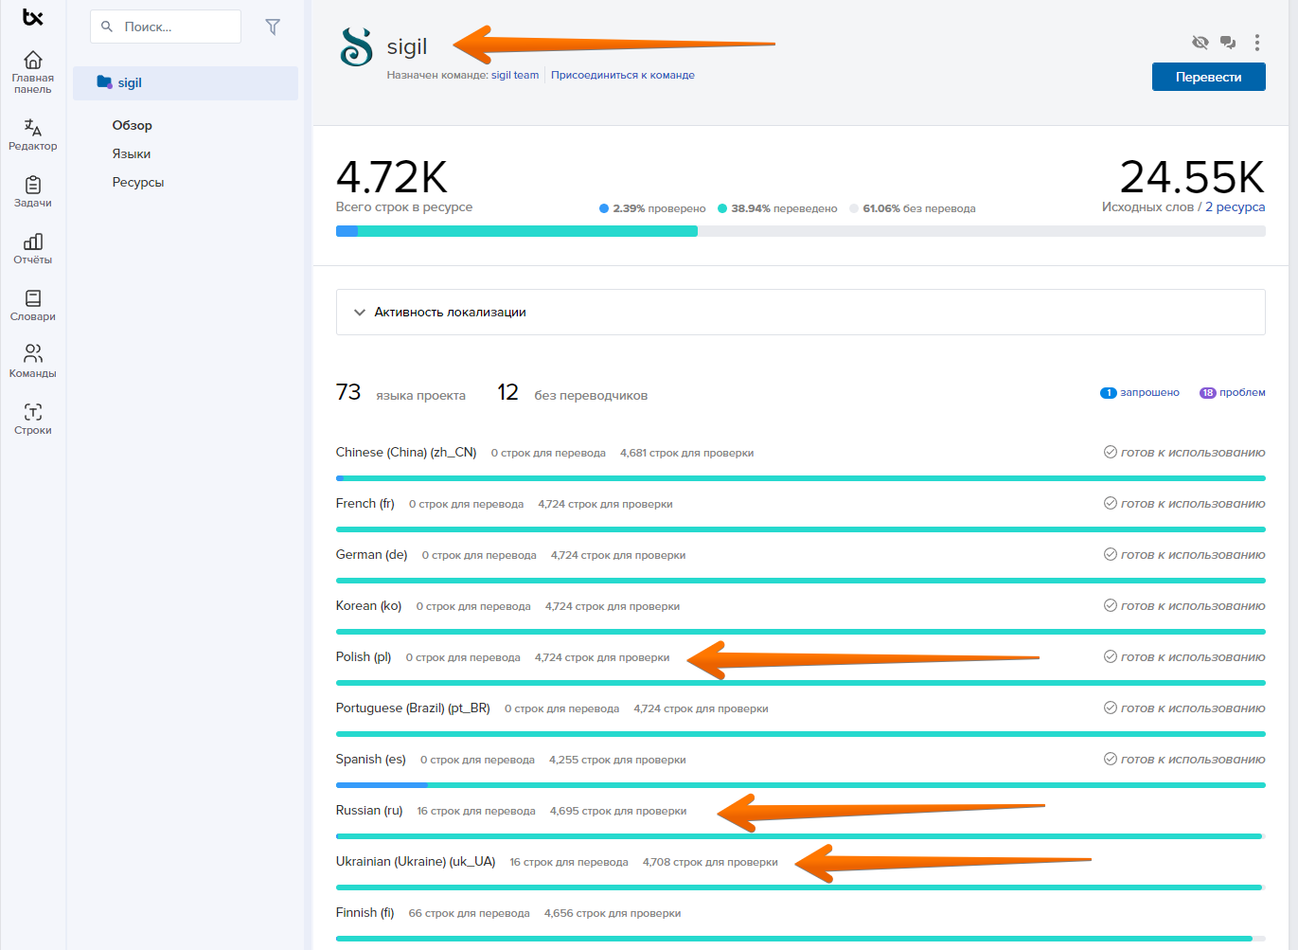This screenshot has height=950, width=1298.
Task: Open the Ukrainian (Ukraine) (uk_UA) language
Action: 416,861
